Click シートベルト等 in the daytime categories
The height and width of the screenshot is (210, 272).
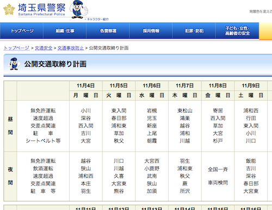[43, 141]
